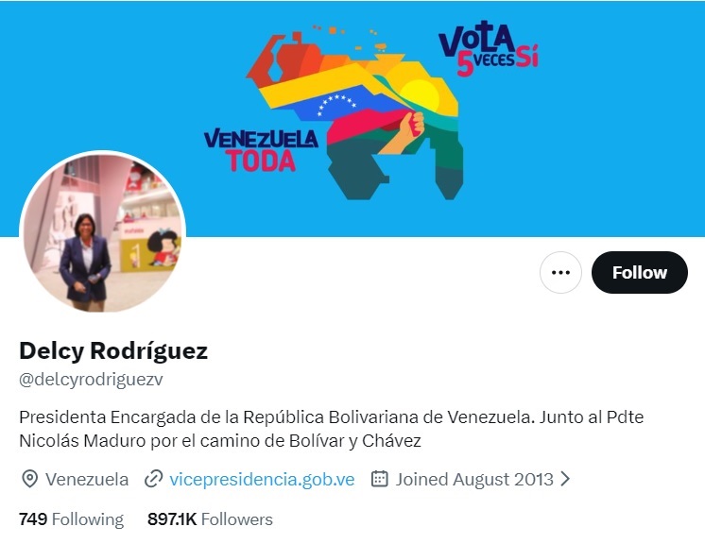
Task: Open the three-dot more options menu
Action: [x=560, y=272]
